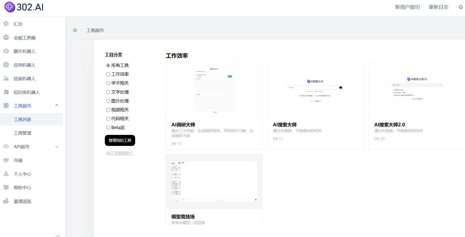Select the 所有工具 radio button
Viewport: 465px width, 237px height.
pyautogui.click(x=108, y=66)
